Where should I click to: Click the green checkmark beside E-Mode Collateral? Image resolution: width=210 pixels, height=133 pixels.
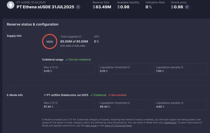[x=92, y=95]
